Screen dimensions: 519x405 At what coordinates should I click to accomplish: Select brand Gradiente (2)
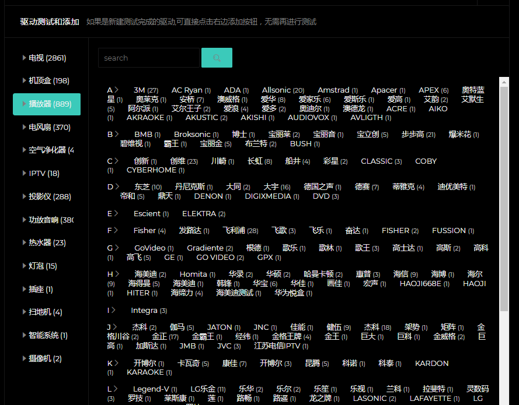tap(210, 248)
